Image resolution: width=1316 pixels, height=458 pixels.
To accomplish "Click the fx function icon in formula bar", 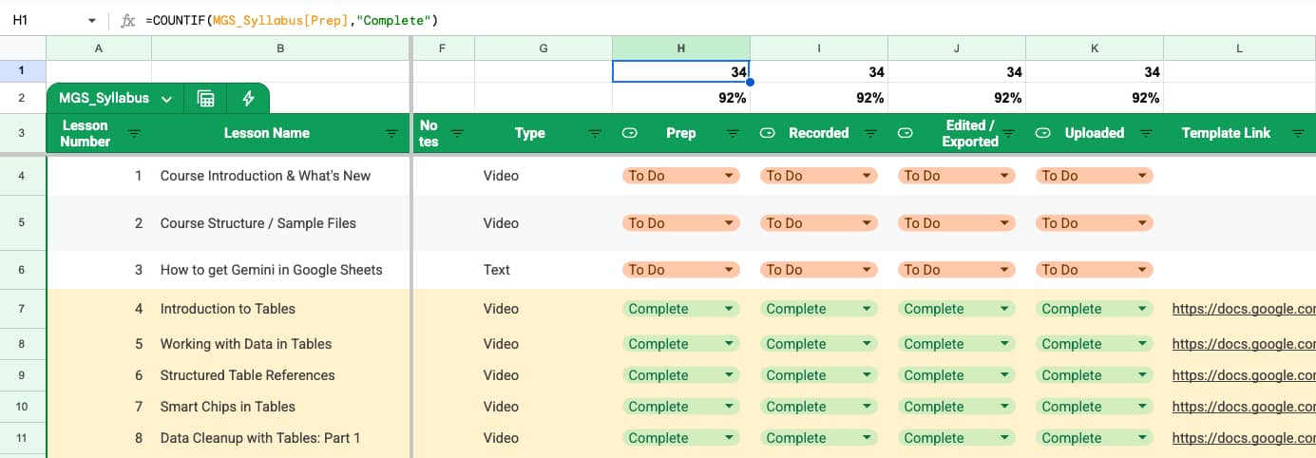I will (x=128, y=20).
